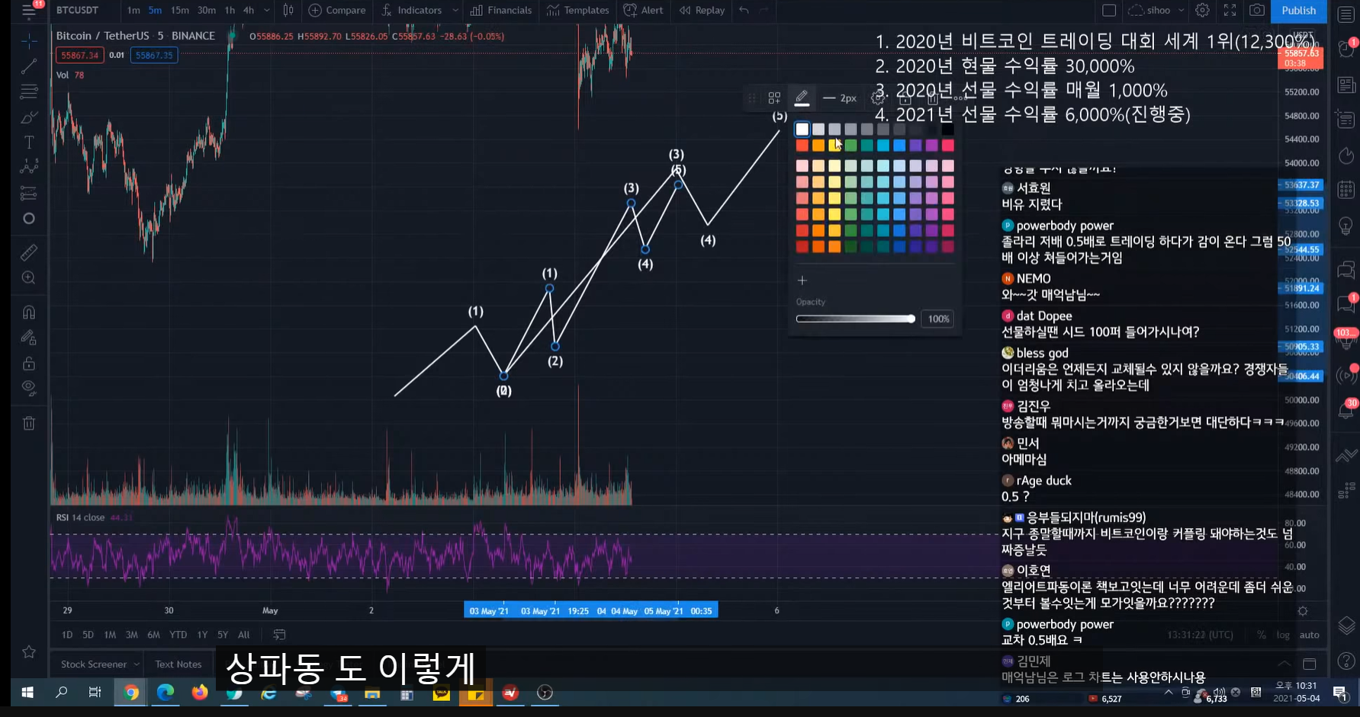Open the XABCD pattern tools

pyautogui.click(x=29, y=167)
